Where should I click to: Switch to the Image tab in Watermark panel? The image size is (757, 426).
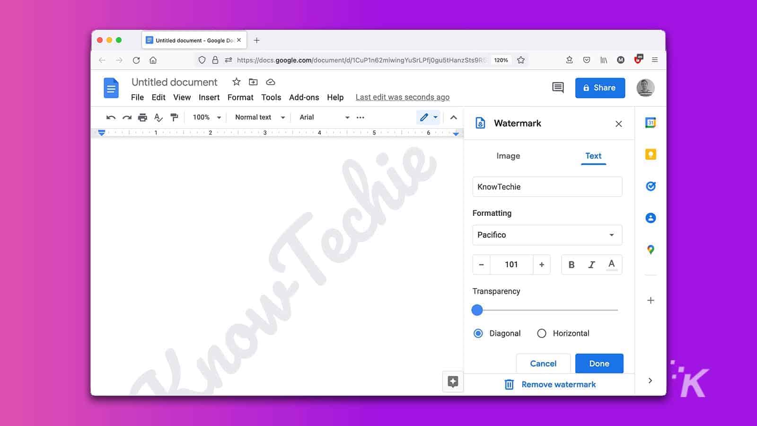(x=508, y=156)
